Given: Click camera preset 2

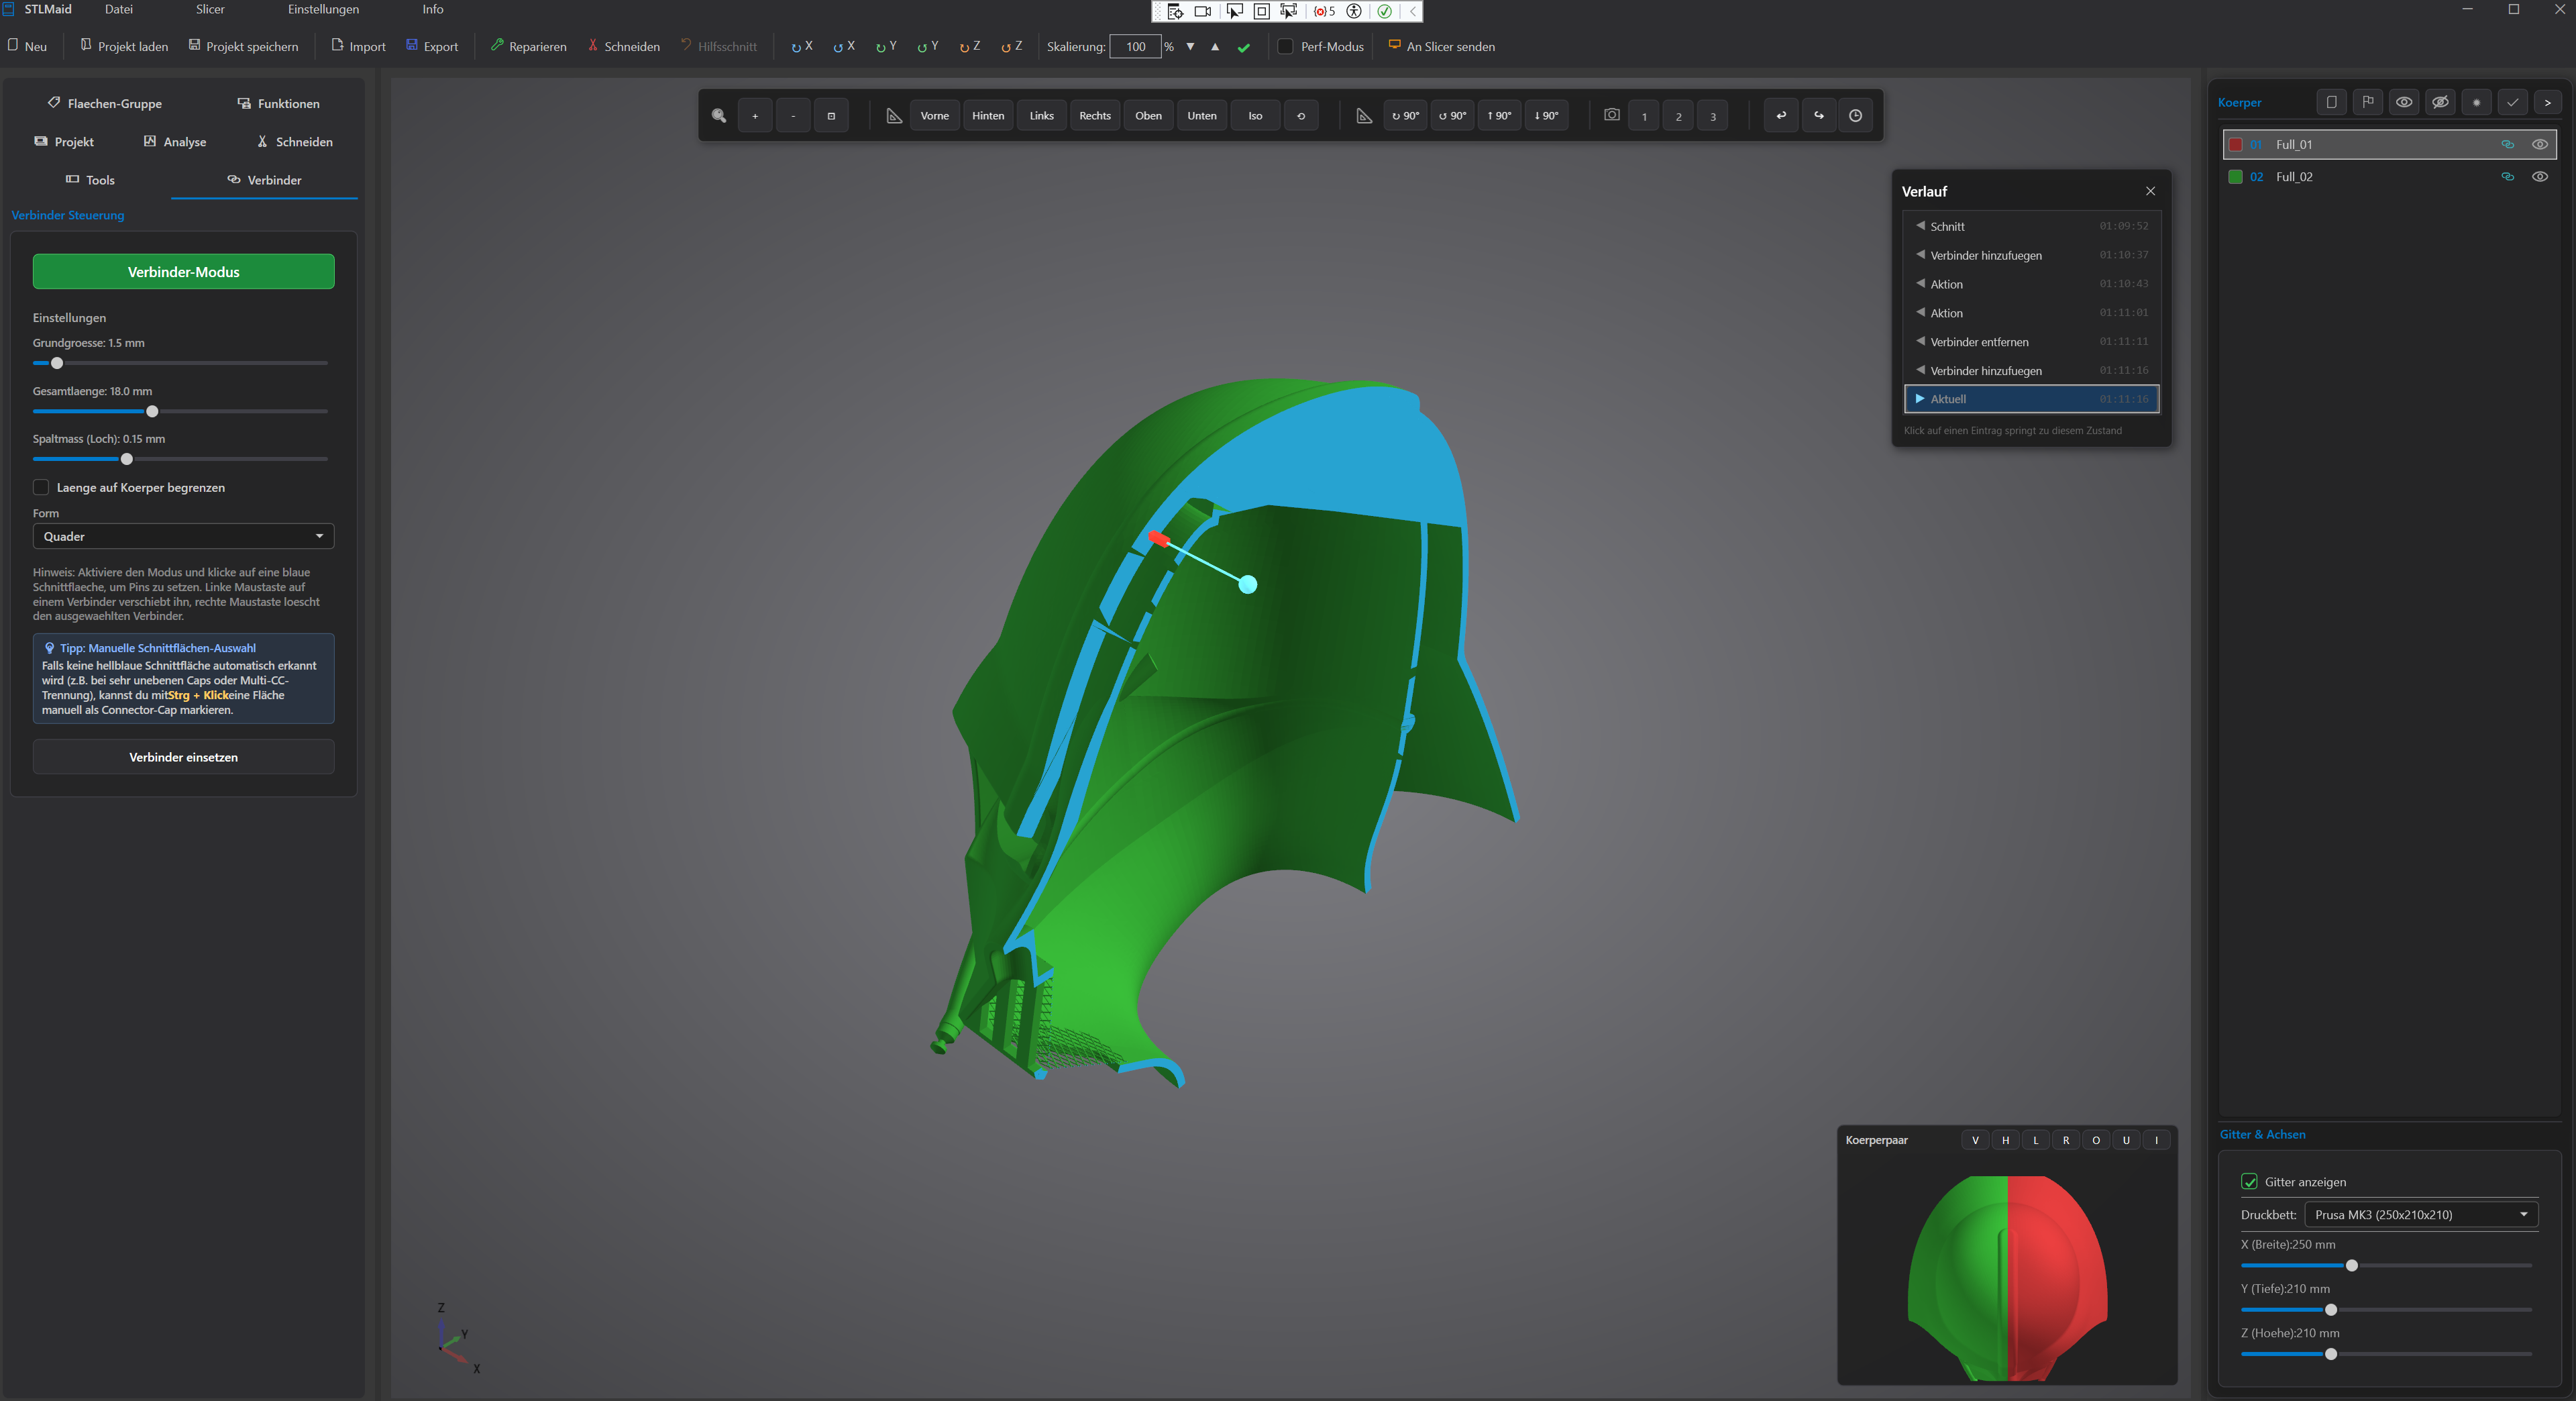Looking at the screenshot, I should (x=1679, y=116).
